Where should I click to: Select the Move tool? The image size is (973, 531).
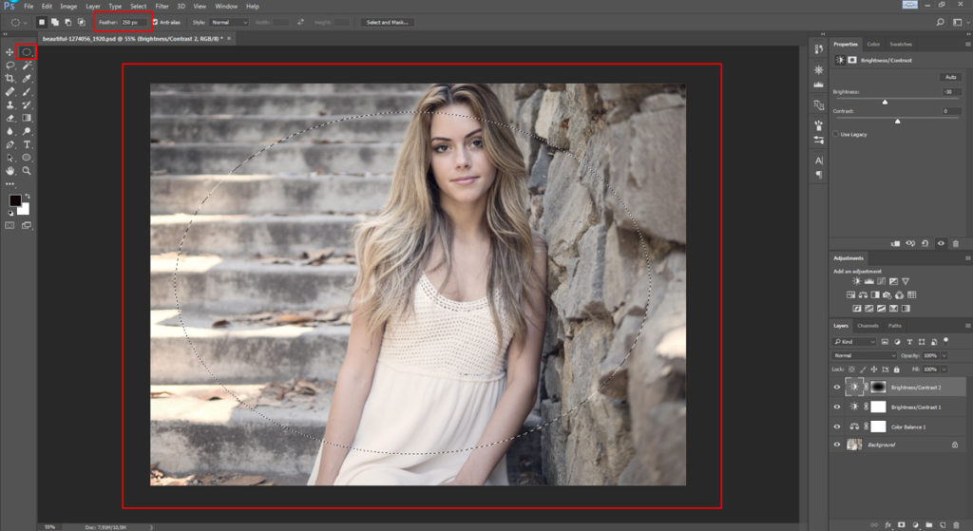pos(10,52)
